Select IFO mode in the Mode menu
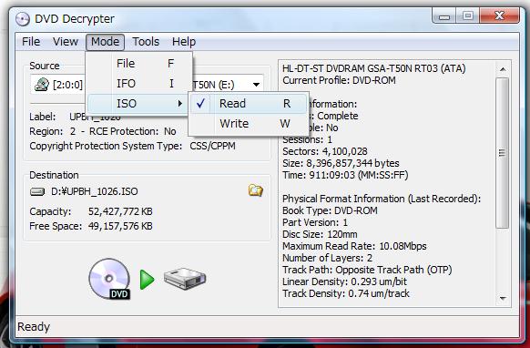The width and height of the screenshot is (530, 348). 138,84
